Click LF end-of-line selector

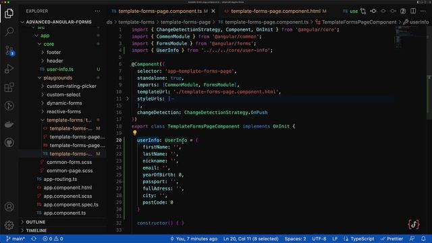click(335, 238)
